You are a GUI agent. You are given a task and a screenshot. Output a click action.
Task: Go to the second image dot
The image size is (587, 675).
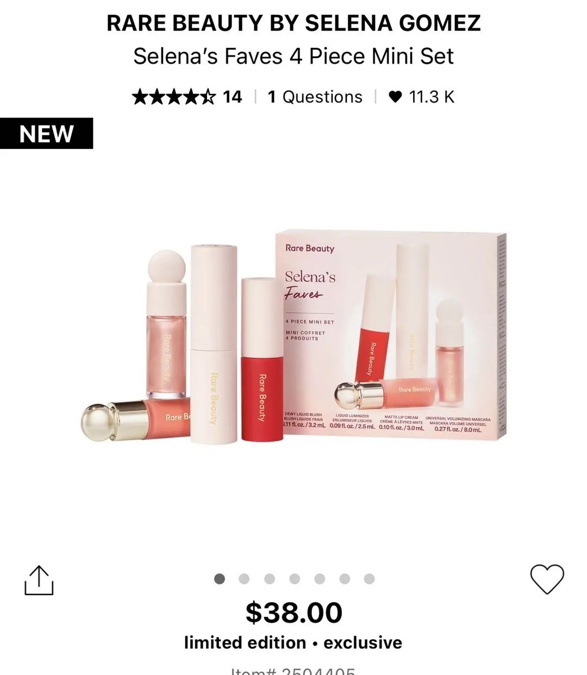coord(245,579)
